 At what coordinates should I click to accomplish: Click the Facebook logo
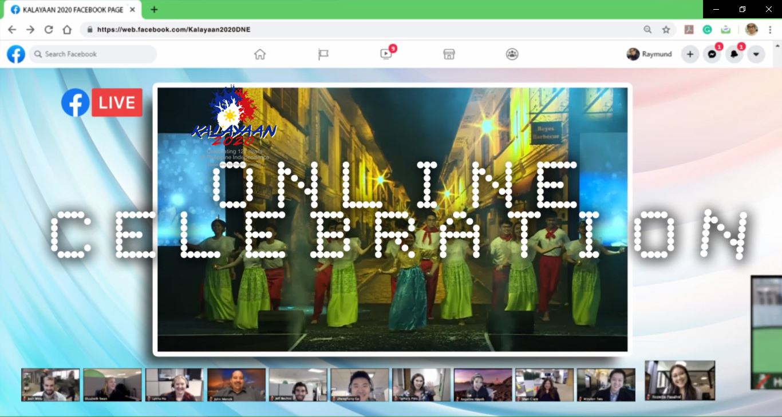pyautogui.click(x=15, y=54)
